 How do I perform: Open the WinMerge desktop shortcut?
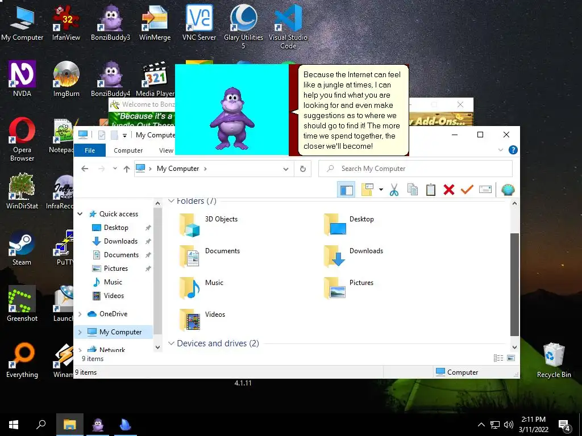point(155,23)
